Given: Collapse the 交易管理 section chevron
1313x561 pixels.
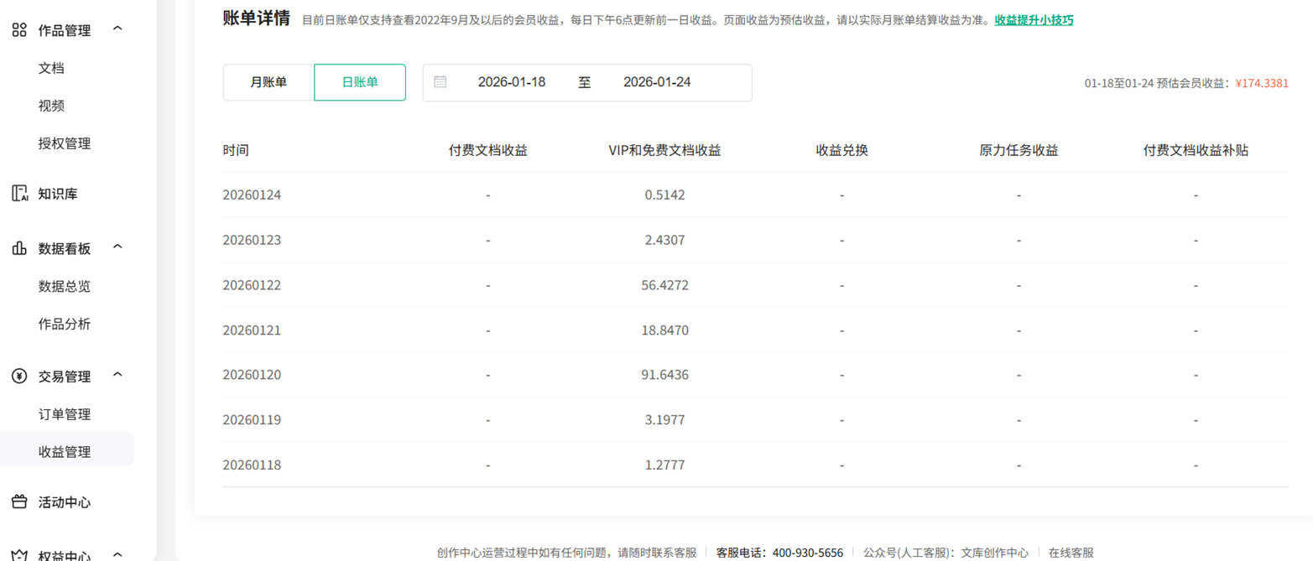Looking at the screenshot, I should click(117, 376).
